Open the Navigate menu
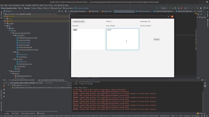This screenshot has height=117, width=209. pyautogui.click(x=16, y=5)
